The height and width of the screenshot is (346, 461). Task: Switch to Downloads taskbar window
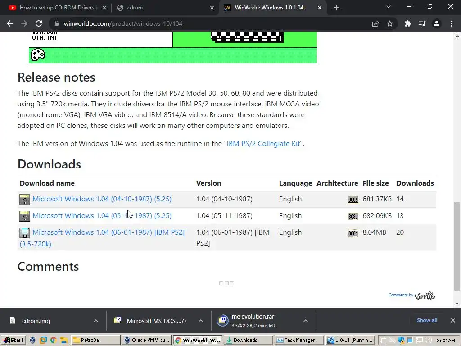[248, 341]
